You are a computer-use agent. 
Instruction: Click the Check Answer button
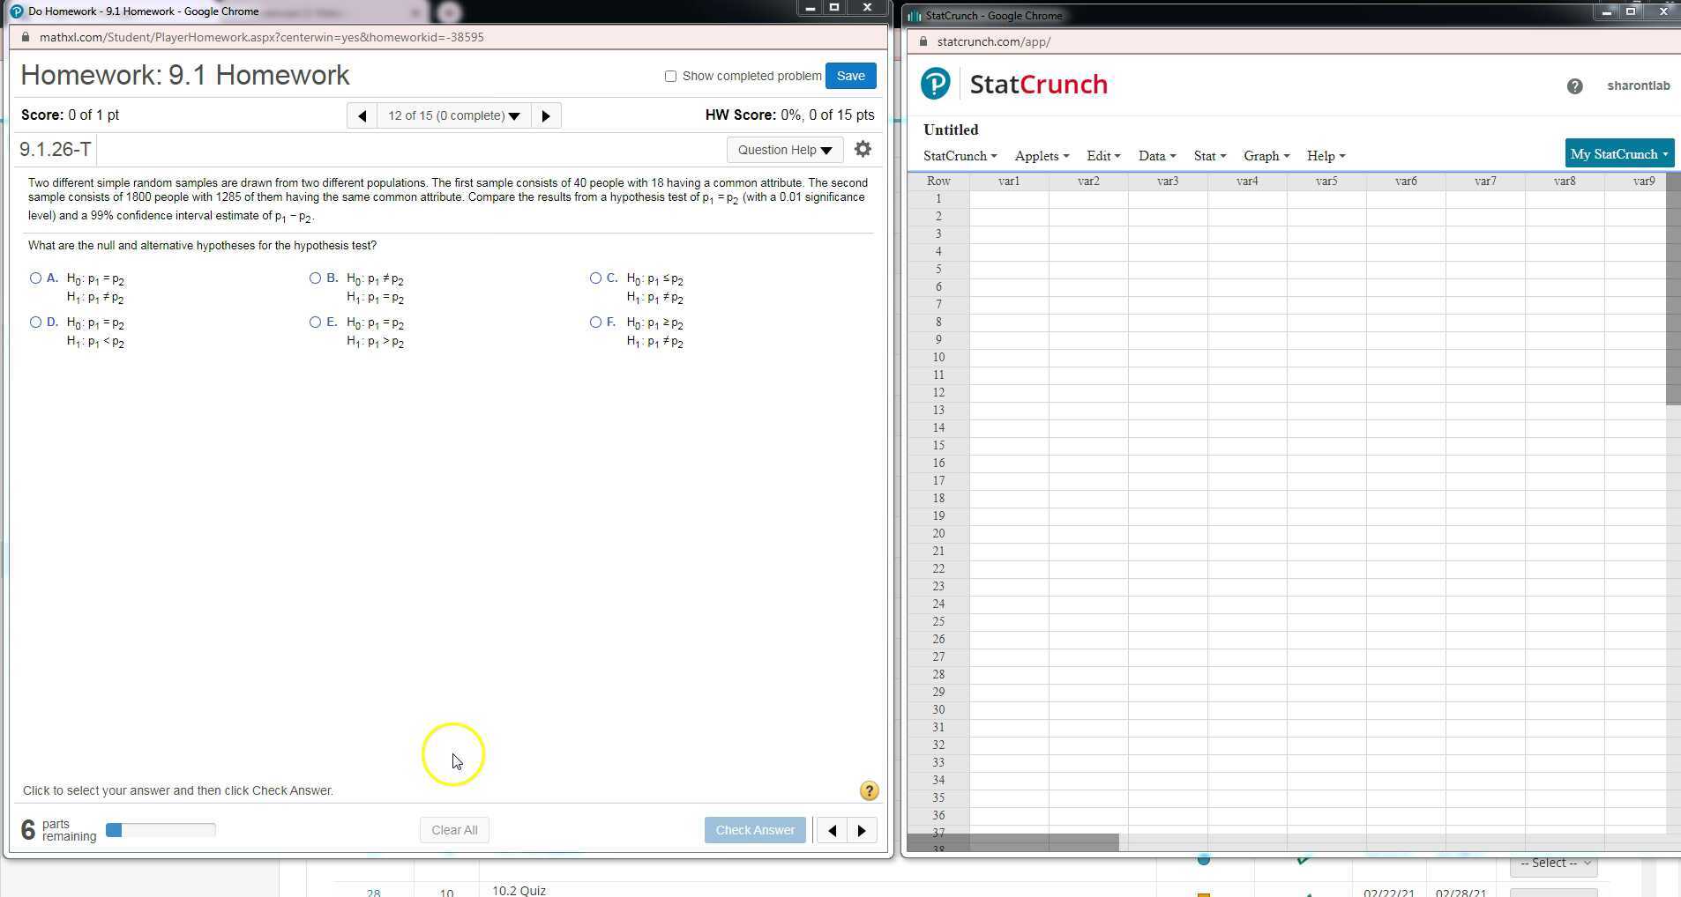click(x=754, y=830)
